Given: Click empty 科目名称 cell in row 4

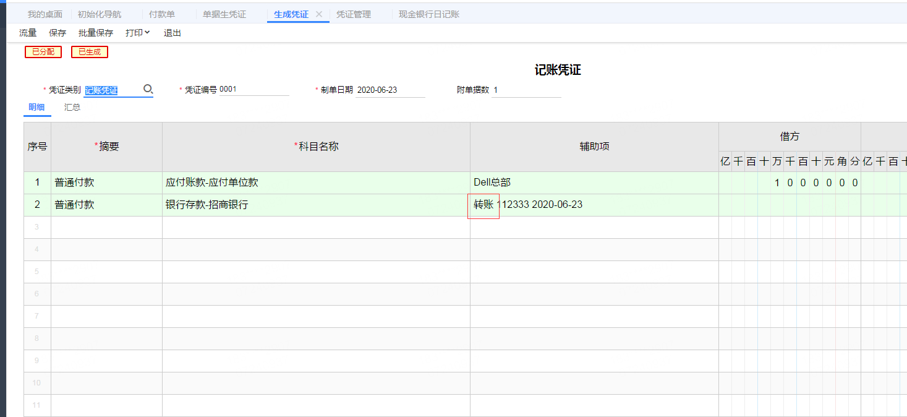Looking at the screenshot, I should 316,249.
